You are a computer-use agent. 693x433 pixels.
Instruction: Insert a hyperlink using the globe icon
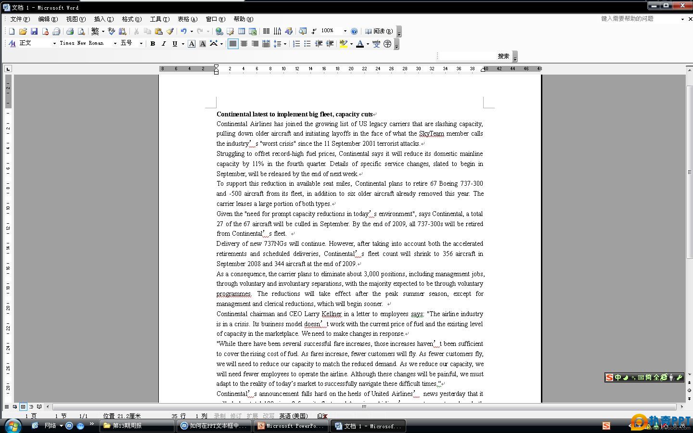coord(219,31)
